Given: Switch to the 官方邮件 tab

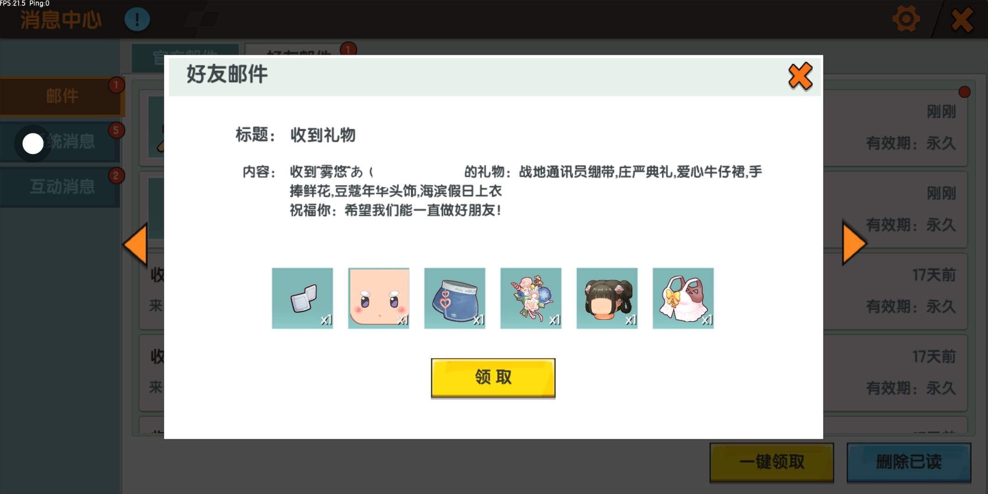Looking at the screenshot, I should (x=185, y=58).
